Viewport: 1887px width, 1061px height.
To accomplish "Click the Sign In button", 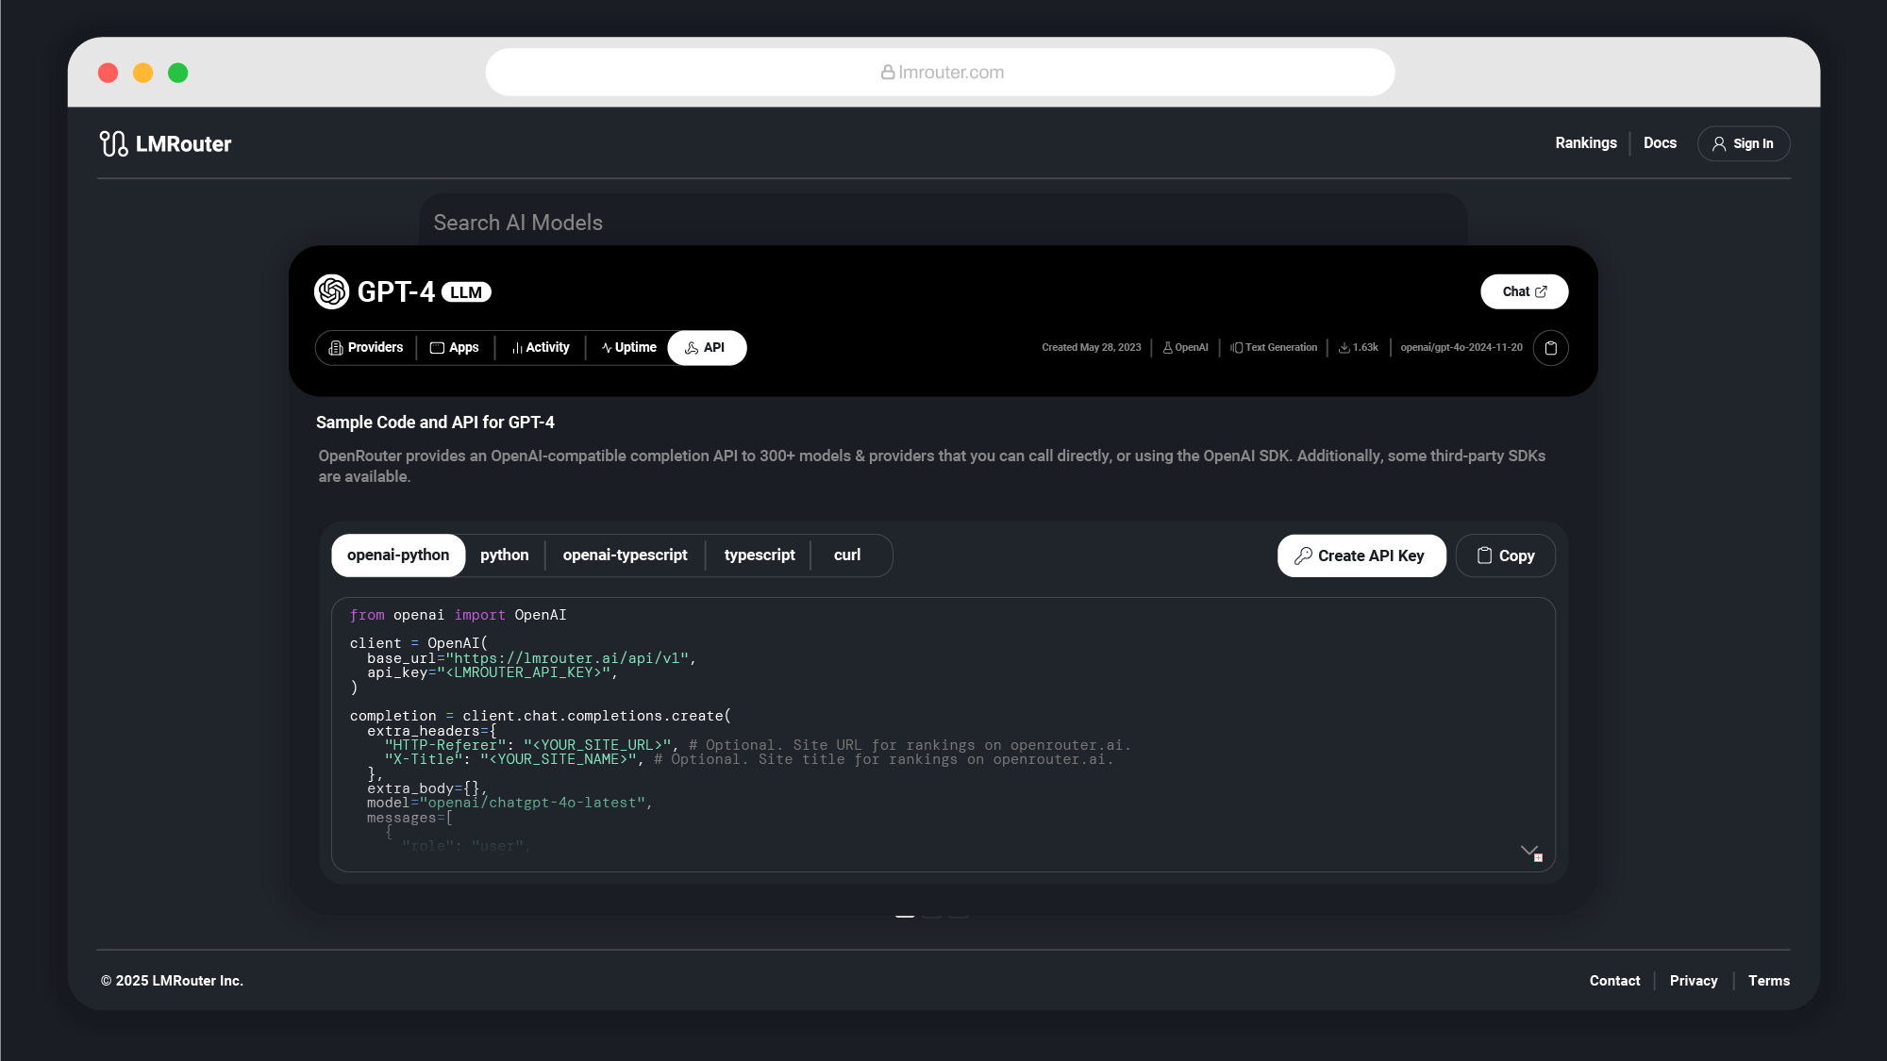I will pyautogui.click(x=1743, y=143).
